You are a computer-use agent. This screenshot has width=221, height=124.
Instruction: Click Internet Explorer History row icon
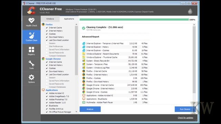[84, 47]
